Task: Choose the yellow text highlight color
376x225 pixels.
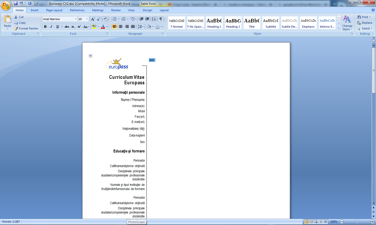Action: point(94,27)
